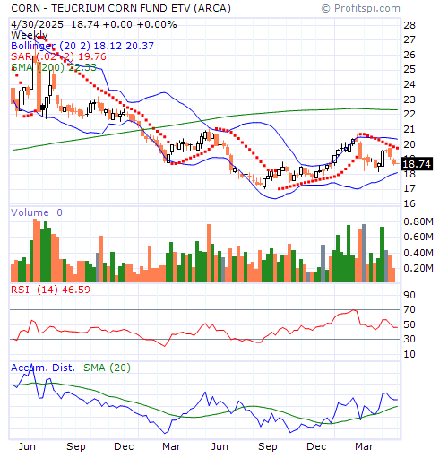Click the 16 price axis label
Viewport: 448px width, 467px height.
(x=409, y=203)
